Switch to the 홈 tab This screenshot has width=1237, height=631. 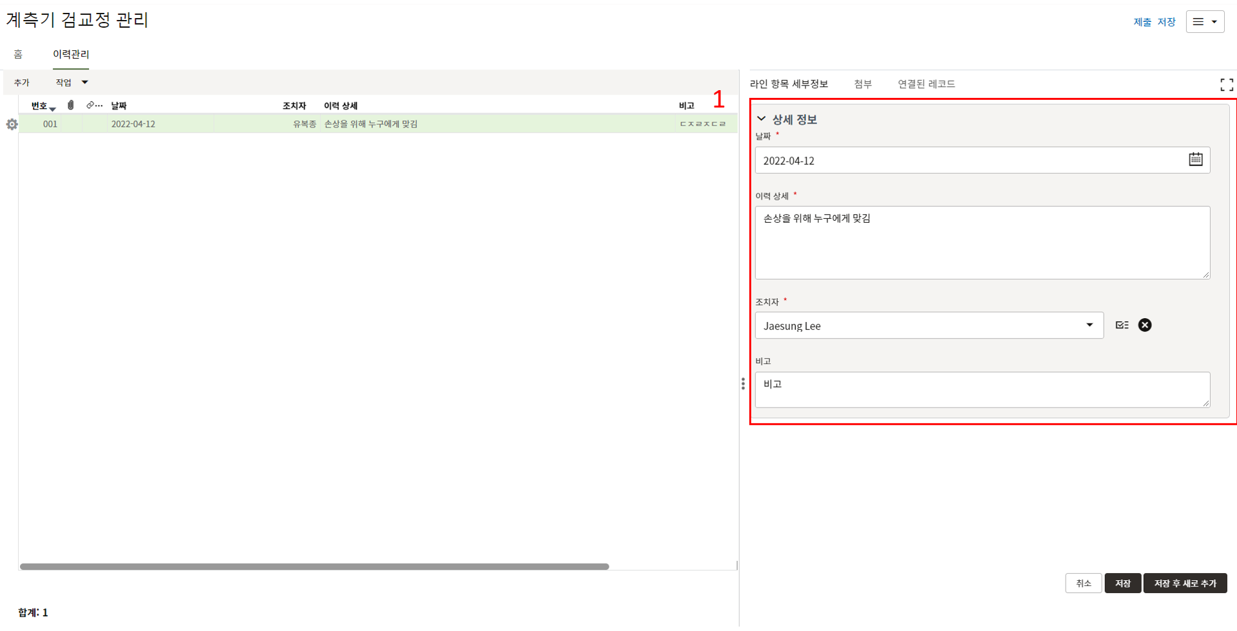point(18,55)
